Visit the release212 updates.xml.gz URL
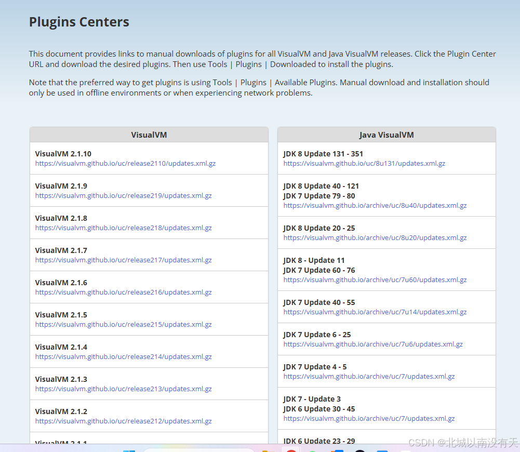Viewport: 520px width, 452px height. coord(123,421)
